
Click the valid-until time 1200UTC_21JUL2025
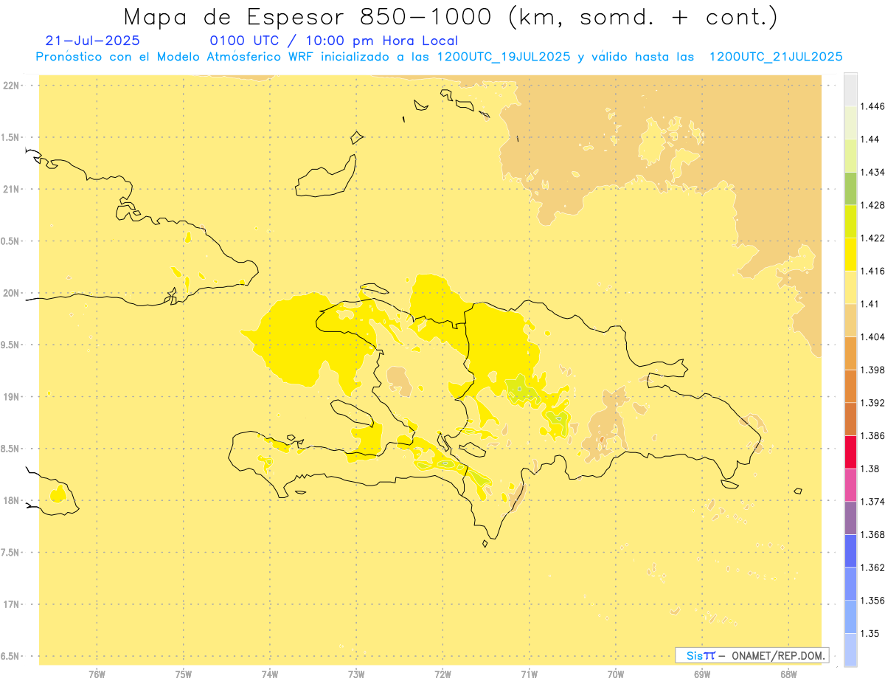776,57
